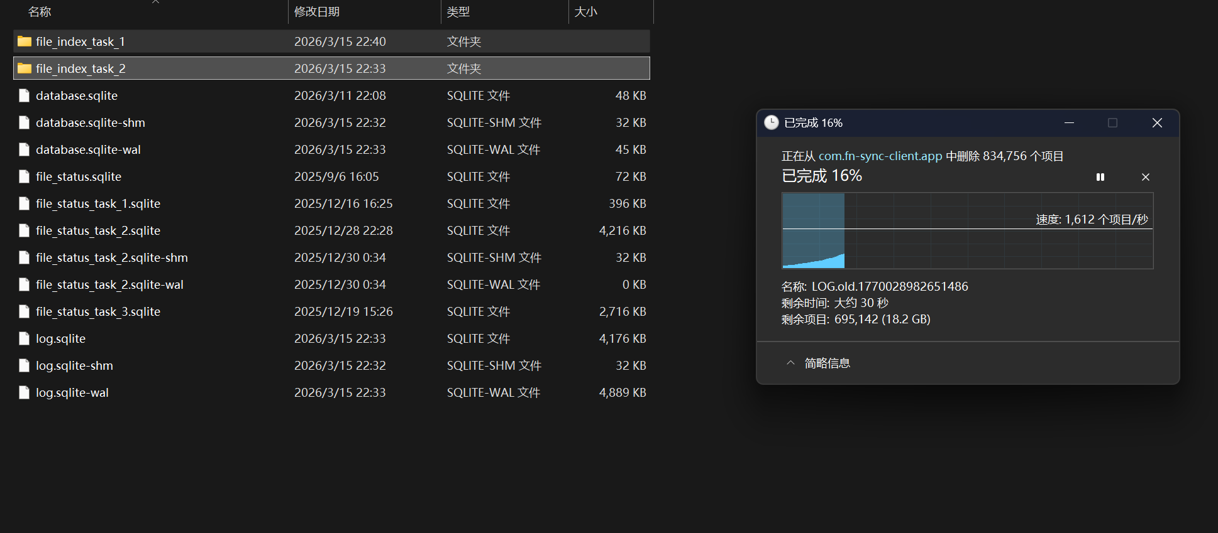This screenshot has height=533, width=1218.
Task: Select the file_index_task_2 folder name
Action: tap(80, 68)
